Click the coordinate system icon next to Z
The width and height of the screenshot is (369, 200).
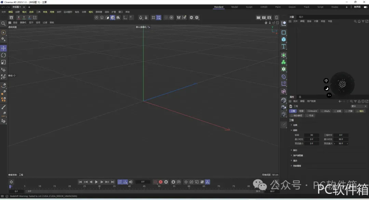click(x=35, y=17)
